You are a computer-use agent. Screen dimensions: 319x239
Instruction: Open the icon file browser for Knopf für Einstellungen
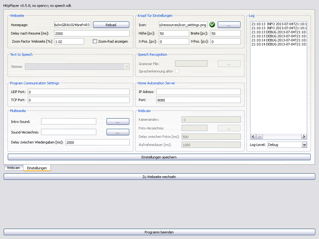pos(229,25)
